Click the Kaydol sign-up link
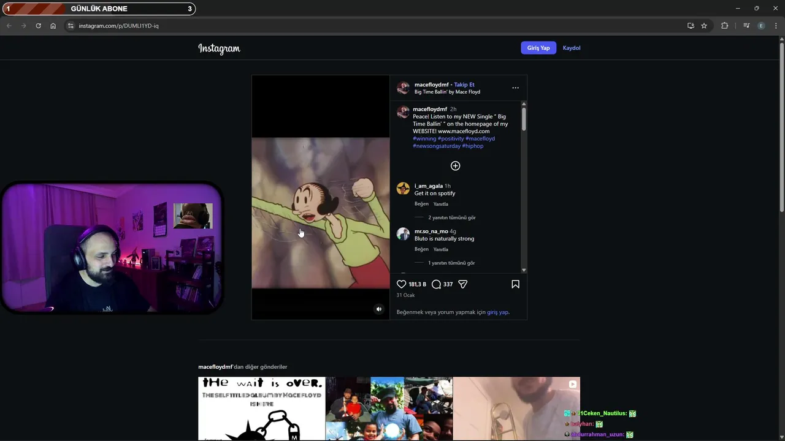The width and height of the screenshot is (785, 441). (572, 48)
